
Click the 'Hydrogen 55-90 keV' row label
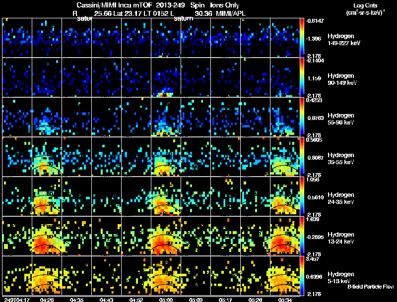coord(341,119)
